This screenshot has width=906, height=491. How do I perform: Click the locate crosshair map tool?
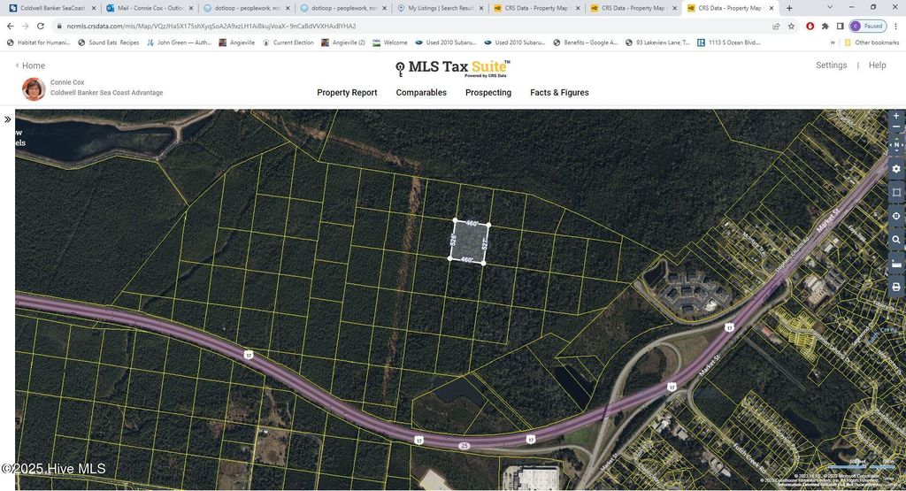click(x=895, y=216)
